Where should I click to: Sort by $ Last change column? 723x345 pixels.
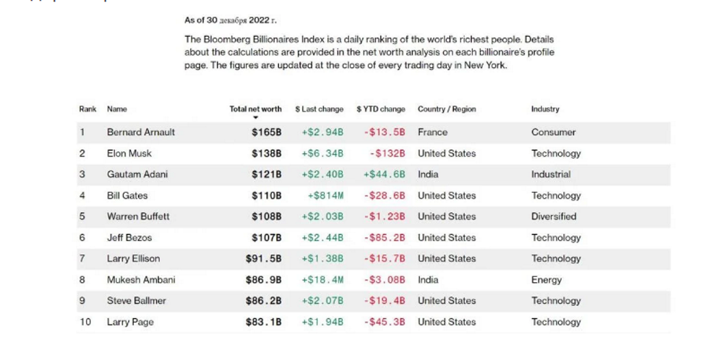319,109
